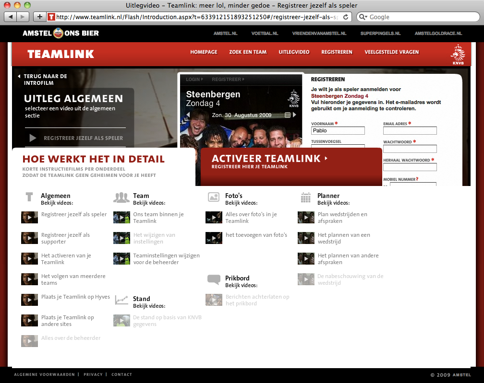The image size is (484, 383).
Task: Open video het toevoegen van foto's
Action: coord(256,235)
